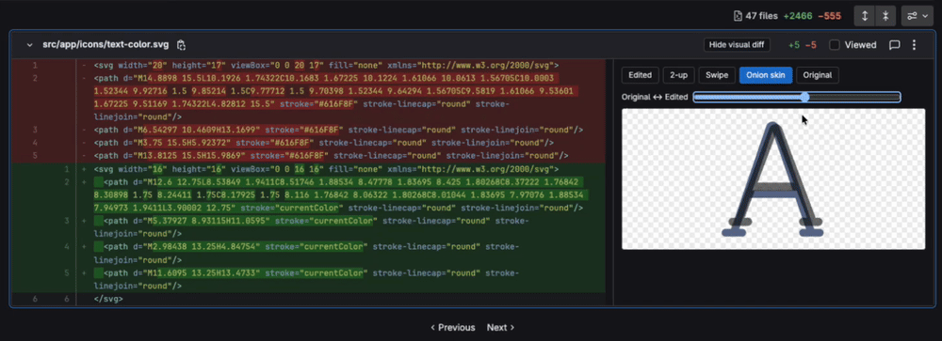Switch to the Original view tab

click(x=817, y=75)
